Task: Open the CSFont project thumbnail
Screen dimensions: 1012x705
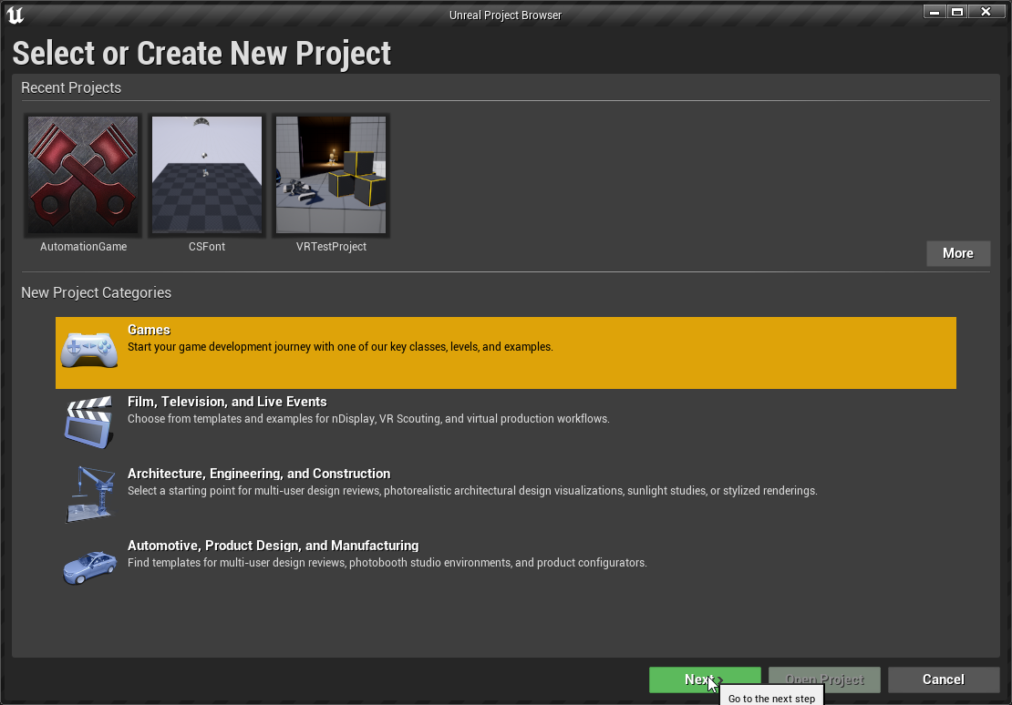Action: 207,175
